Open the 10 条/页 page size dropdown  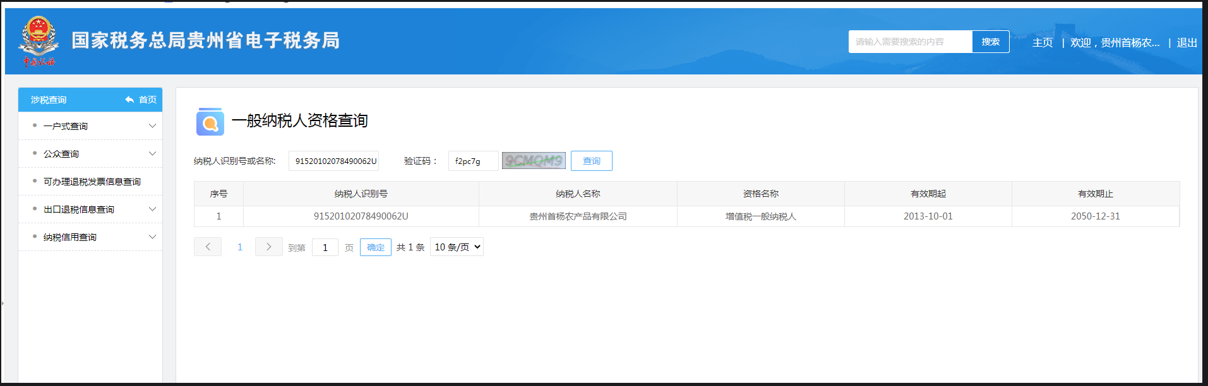point(457,247)
